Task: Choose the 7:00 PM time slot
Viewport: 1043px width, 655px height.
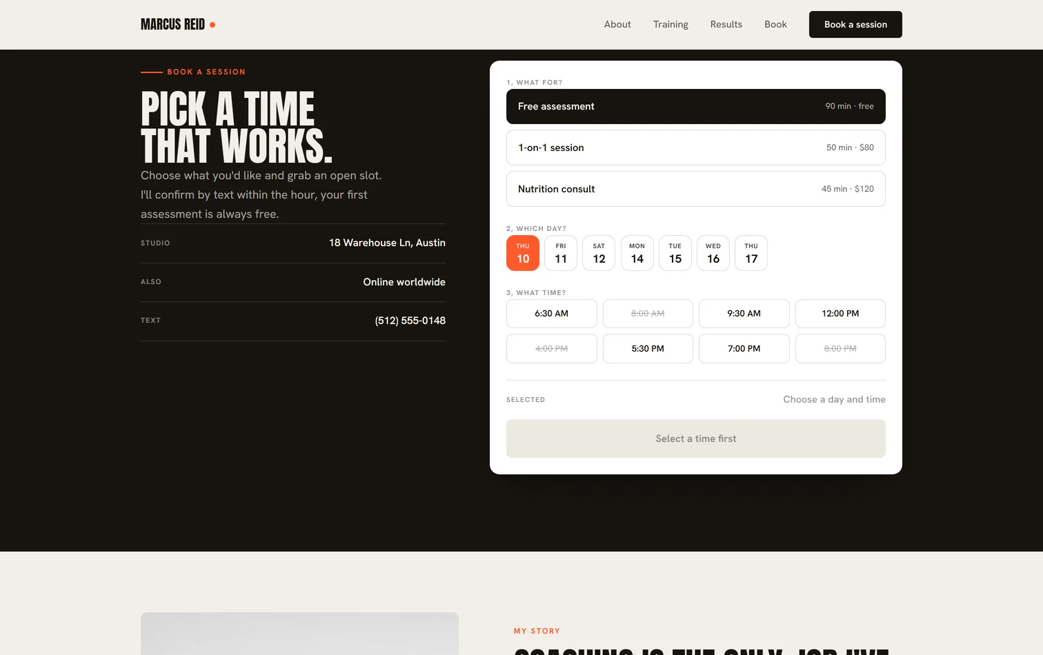Action: click(x=744, y=349)
